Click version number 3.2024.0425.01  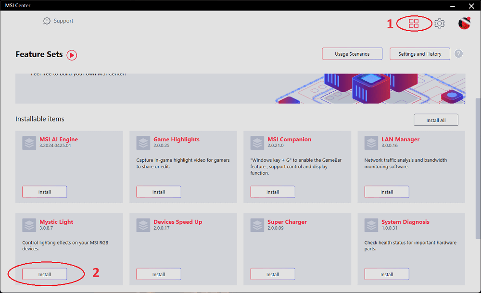(55, 146)
